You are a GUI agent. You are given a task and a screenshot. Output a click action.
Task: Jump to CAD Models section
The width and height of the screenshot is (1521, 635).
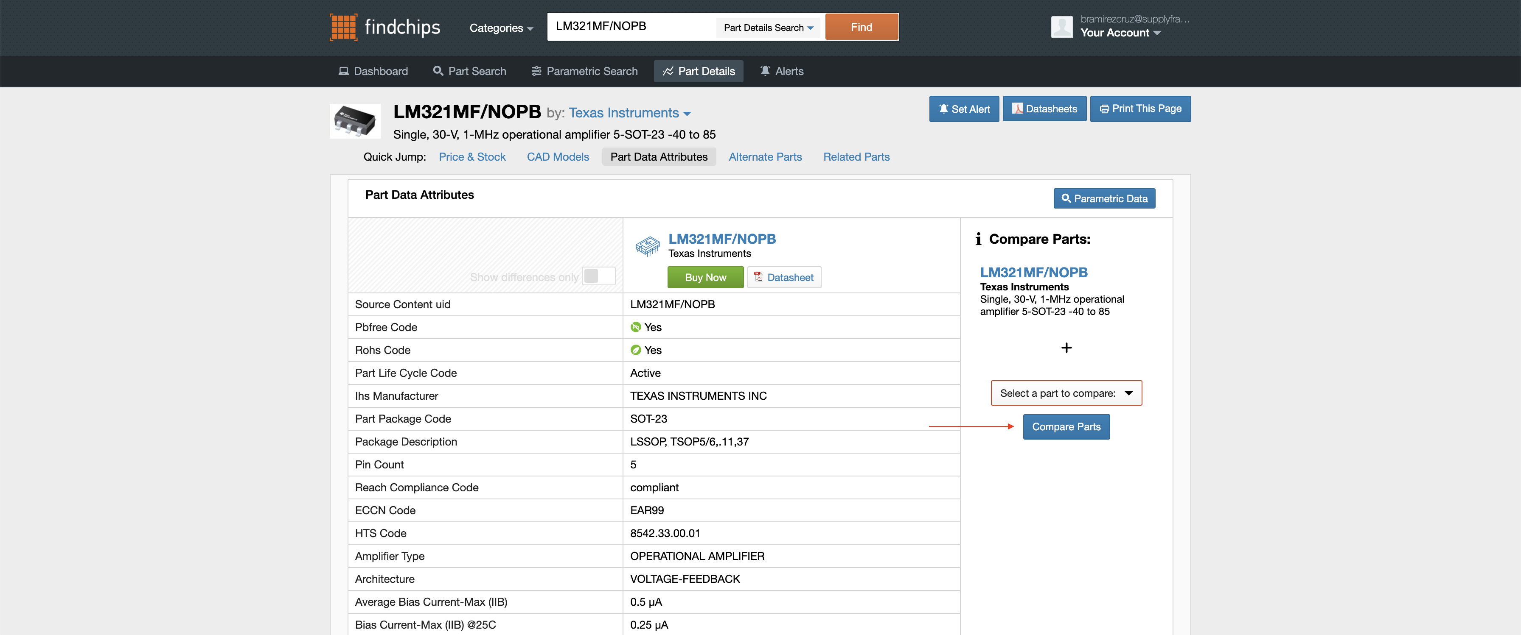click(557, 157)
